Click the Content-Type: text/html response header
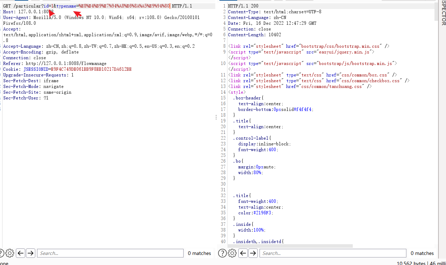This screenshot has height=265, width=446. pyautogui.click(x=275, y=12)
